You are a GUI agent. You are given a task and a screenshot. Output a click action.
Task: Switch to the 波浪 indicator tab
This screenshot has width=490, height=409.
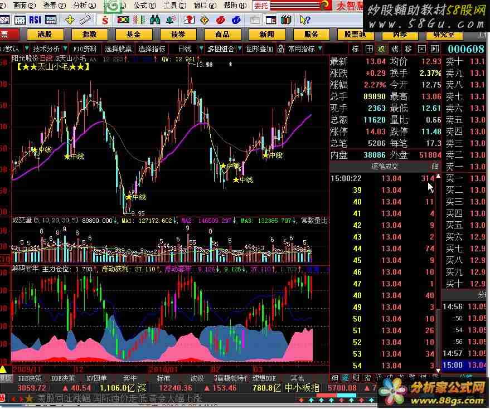(x=197, y=378)
